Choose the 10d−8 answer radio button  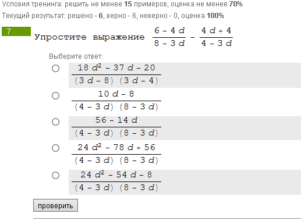[55, 95]
